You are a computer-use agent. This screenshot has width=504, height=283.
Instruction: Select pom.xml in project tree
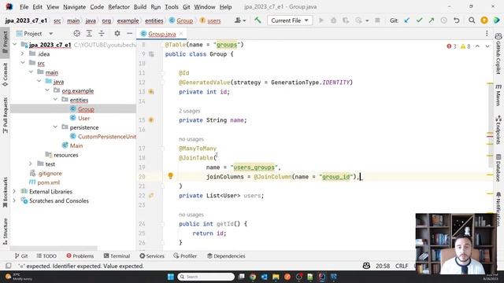coord(48,182)
